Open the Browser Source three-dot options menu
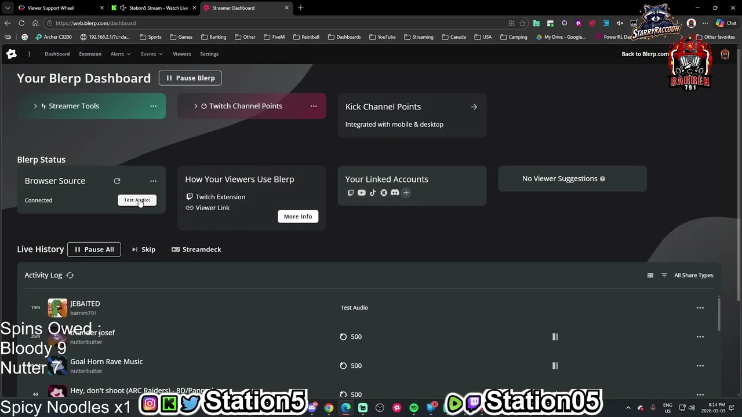 [x=153, y=181]
